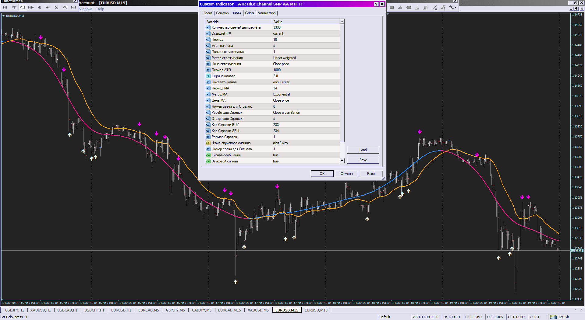Viewport: 585px width, 320px height.
Task: Choose the Gann Fan tool
Action: pos(426,8)
